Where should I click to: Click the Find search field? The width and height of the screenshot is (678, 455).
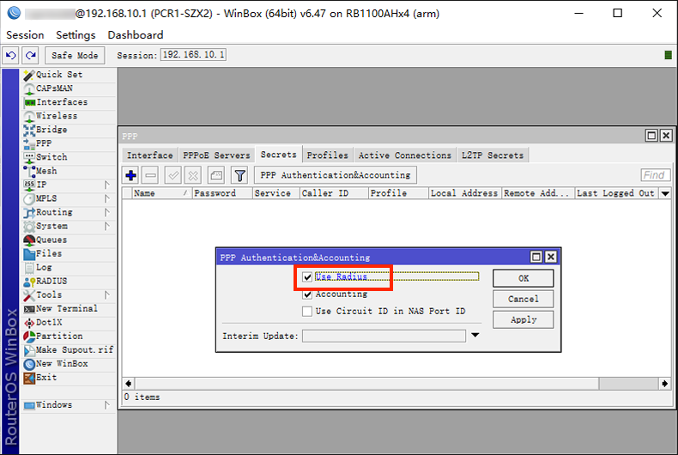tap(656, 175)
